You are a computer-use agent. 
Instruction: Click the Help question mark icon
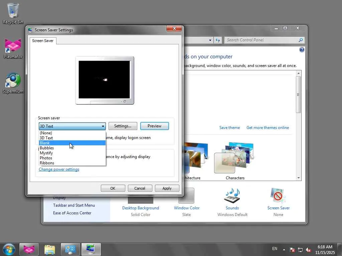(302, 50)
